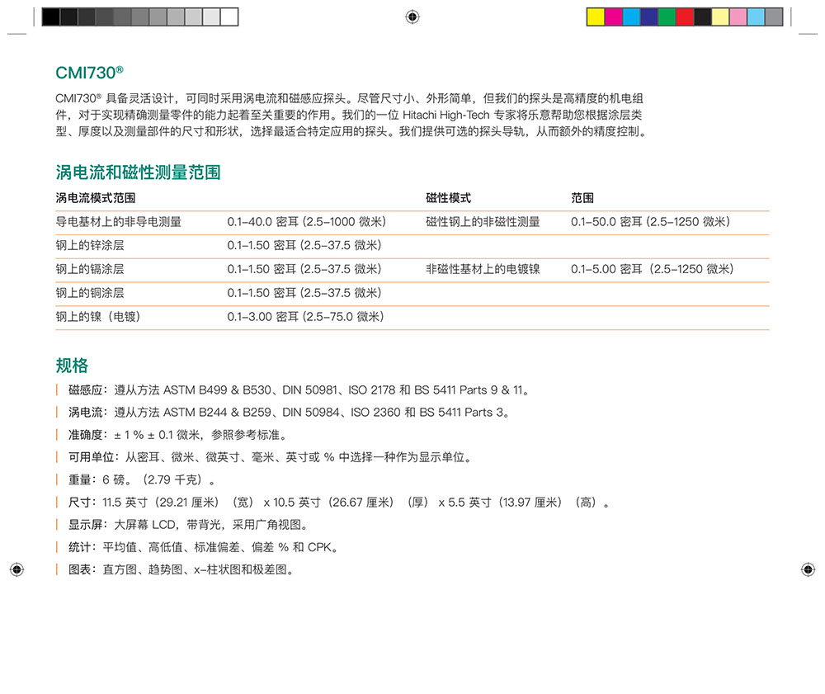Click the 磁性模式 column header
825x694 pixels.
[448, 198]
